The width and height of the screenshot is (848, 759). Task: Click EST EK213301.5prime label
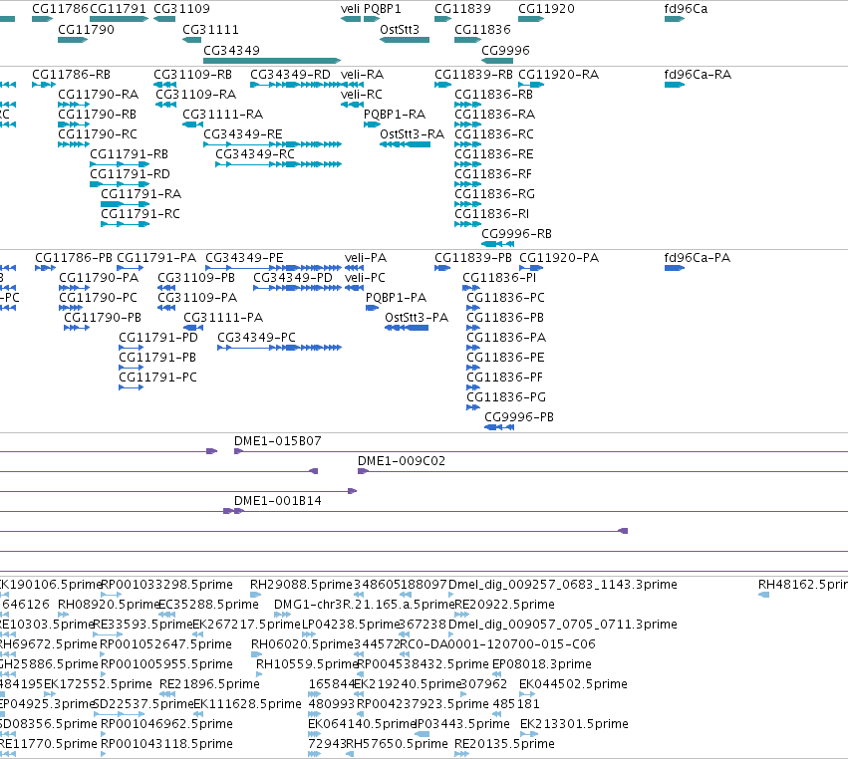pos(574,723)
